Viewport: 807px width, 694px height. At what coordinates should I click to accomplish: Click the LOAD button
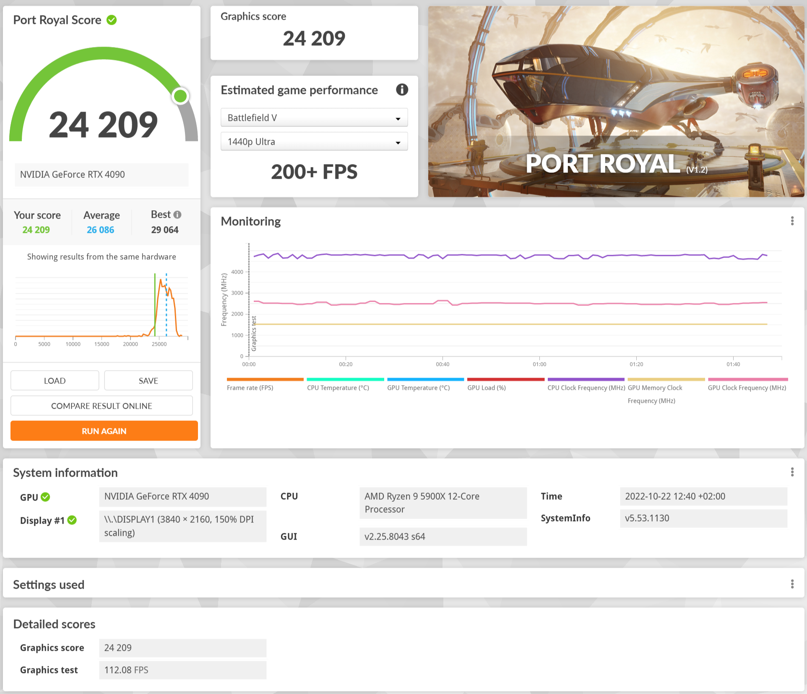pos(56,380)
